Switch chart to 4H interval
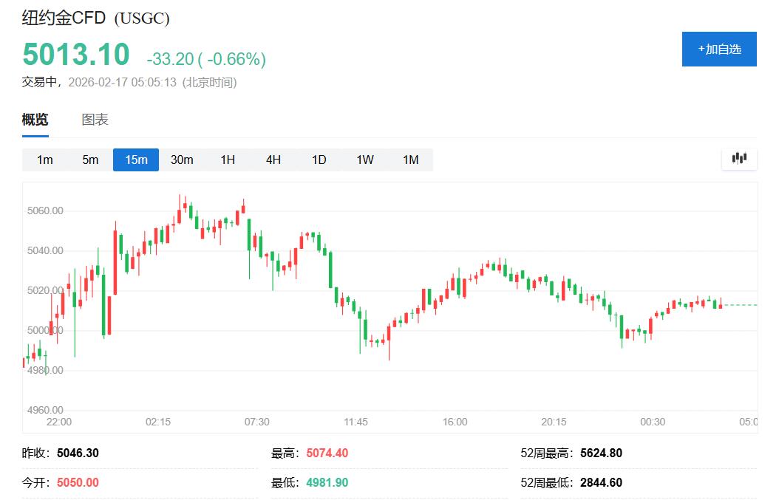This screenshot has width=779, height=500. (273, 160)
